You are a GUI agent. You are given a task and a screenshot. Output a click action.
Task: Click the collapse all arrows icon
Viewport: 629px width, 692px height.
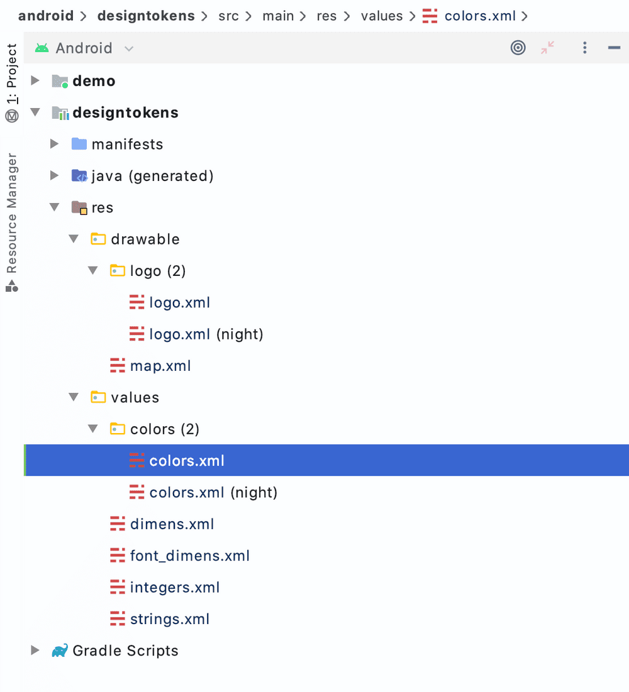pyautogui.click(x=548, y=47)
